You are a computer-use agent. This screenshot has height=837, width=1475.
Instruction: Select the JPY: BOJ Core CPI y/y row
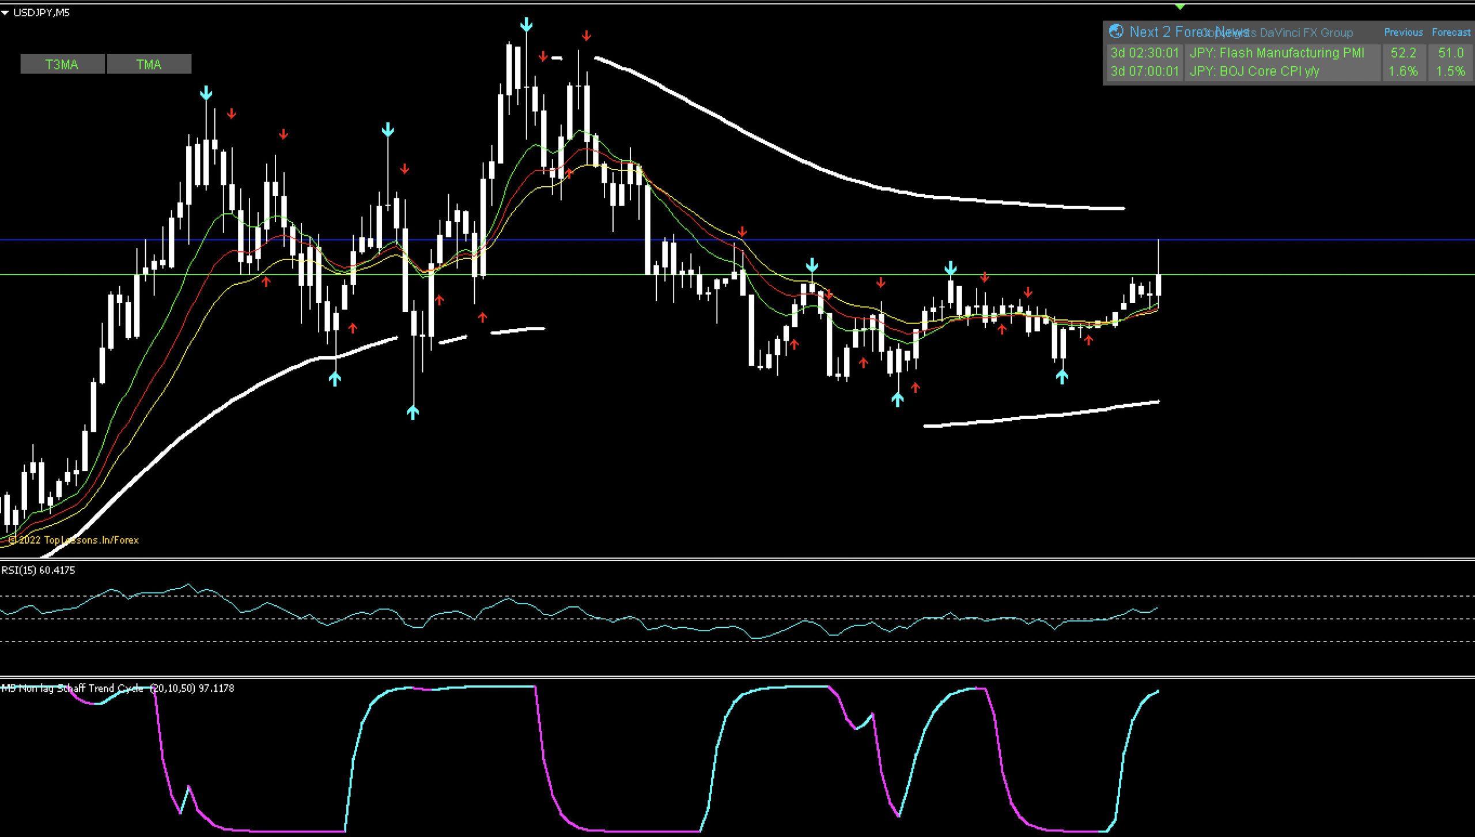[1254, 71]
